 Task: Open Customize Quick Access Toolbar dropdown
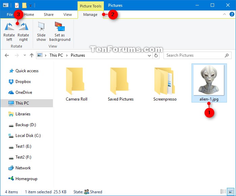(x=30, y=6)
